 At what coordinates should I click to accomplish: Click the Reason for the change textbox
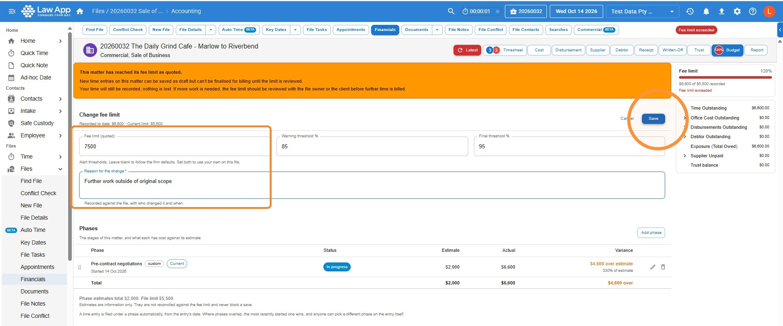372,185
